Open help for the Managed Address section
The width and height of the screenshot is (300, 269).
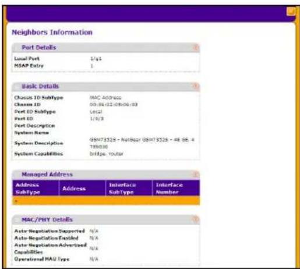click(x=196, y=174)
